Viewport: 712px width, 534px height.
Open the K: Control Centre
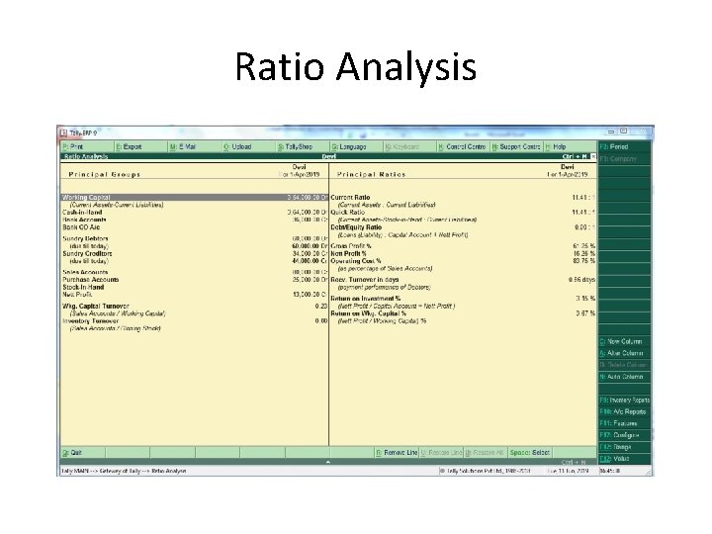464,146
